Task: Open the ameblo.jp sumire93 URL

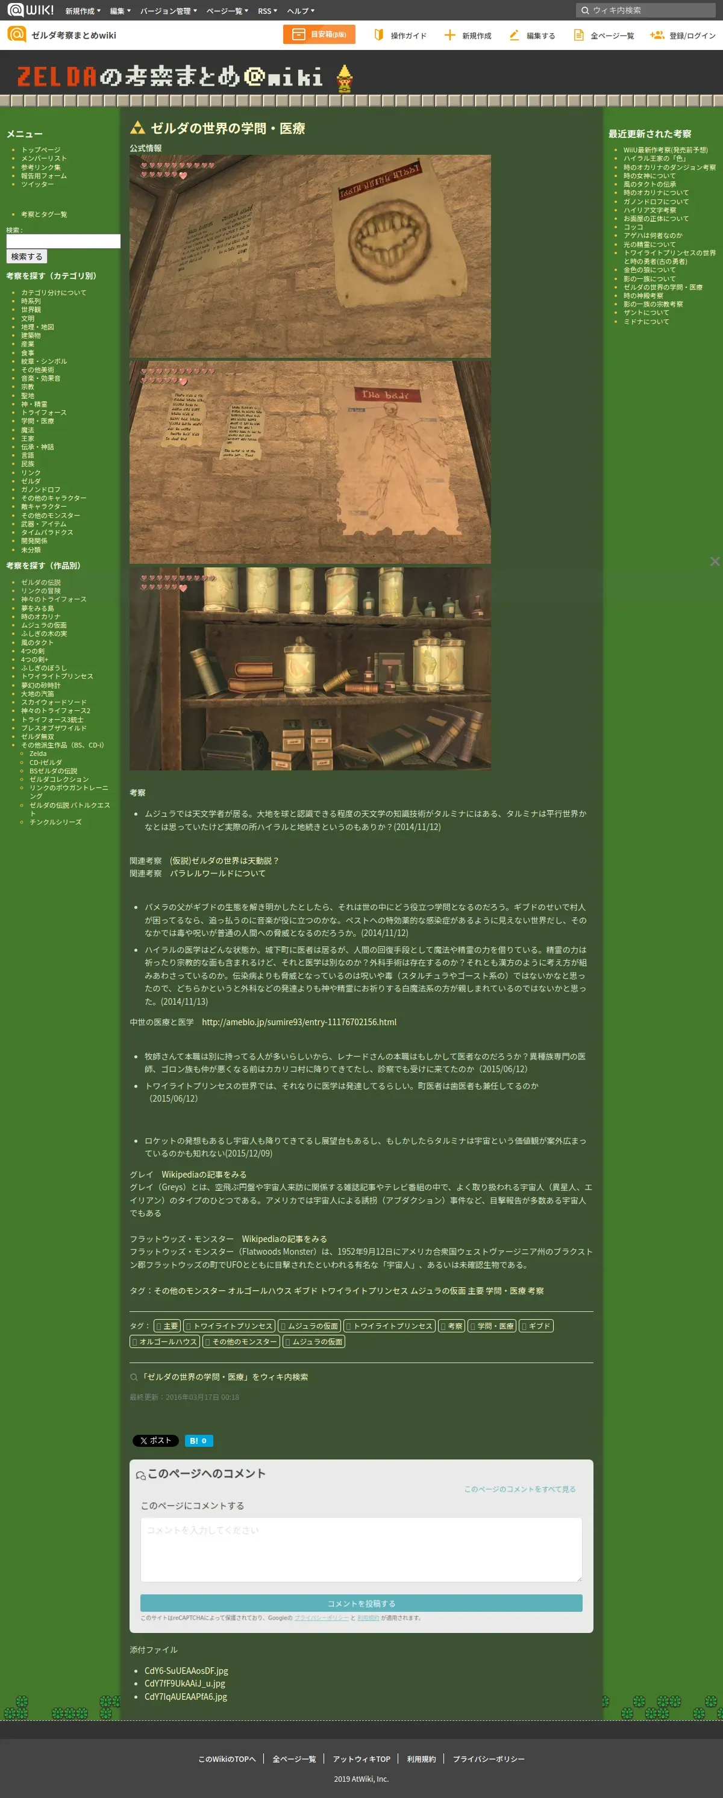Action: click(x=299, y=1022)
